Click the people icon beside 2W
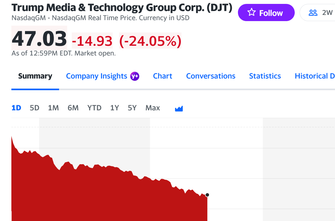This screenshot has height=221, width=335. pyautogui.click(x=313, y=13)
